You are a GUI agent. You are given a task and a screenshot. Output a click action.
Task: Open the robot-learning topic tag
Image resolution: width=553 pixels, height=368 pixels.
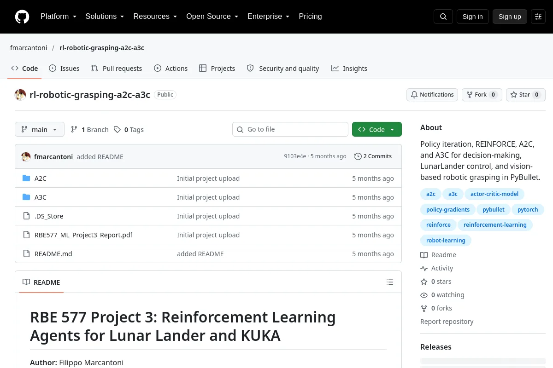pyautogui.click(x=446, y=240)
